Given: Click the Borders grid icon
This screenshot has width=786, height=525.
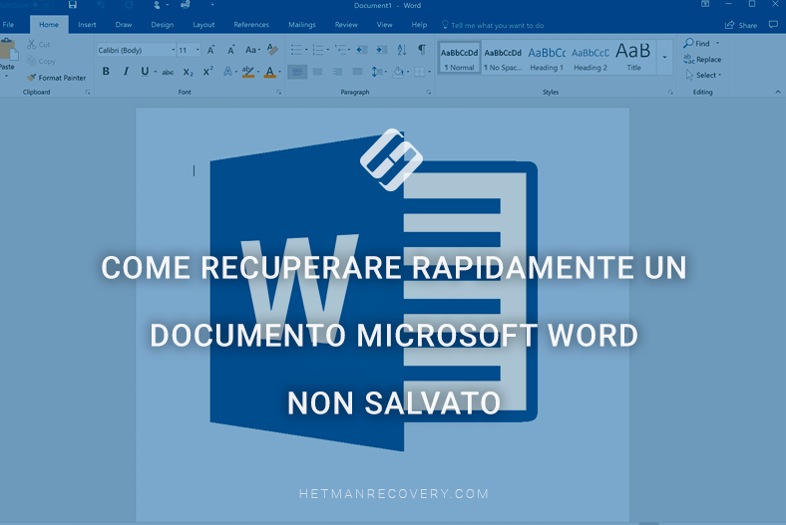Looking at the screenshot, I should 419,72.
